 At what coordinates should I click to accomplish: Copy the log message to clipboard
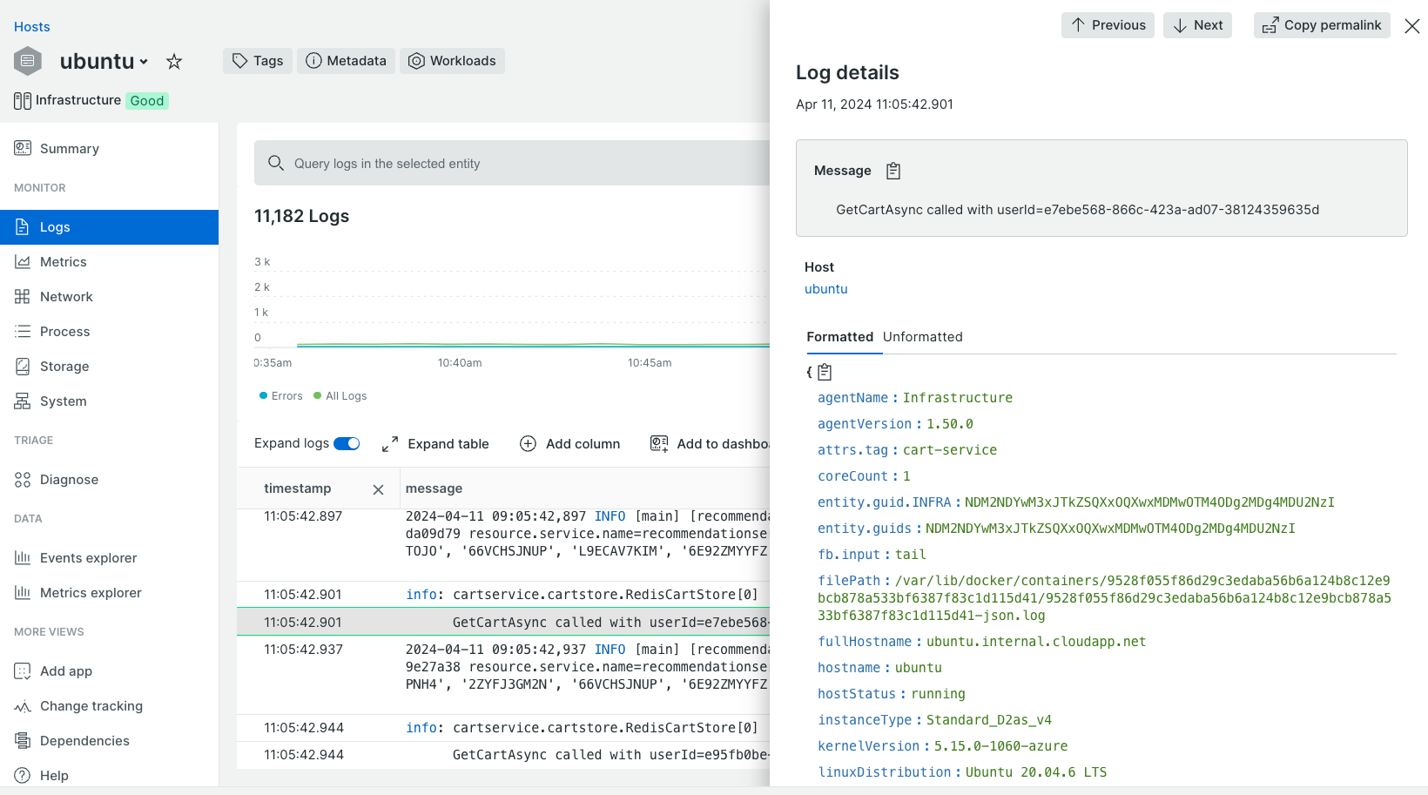(892, 170)
